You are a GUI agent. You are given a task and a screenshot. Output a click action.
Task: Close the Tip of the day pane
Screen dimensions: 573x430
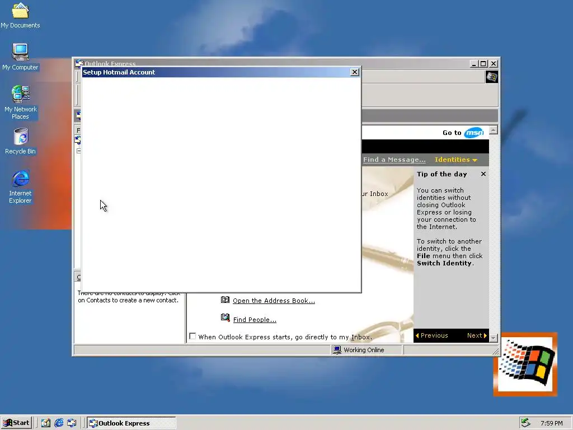tap(483, 174)
